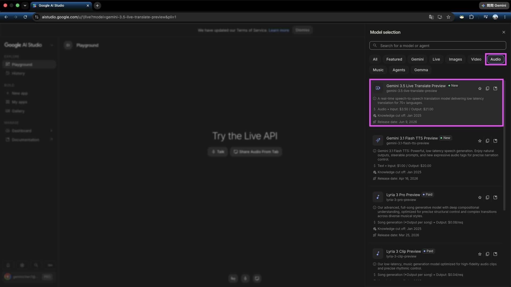
Task: Open the square details icon for Gemini 3.5 Live Translate
Action: coord(495,88)
